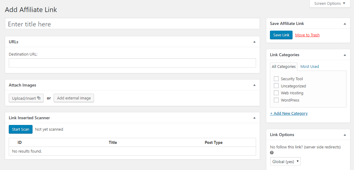Click the Upload/Insert media button
Screen dimensions: 354x170
point(26,98)
